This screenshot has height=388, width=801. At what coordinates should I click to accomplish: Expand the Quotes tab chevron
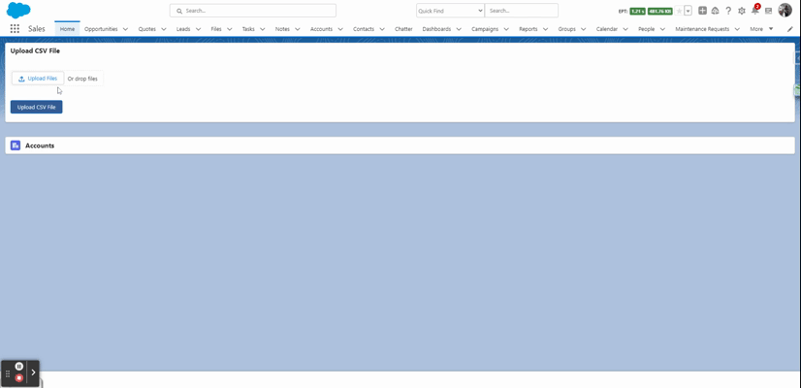click(x=164, y=29)
